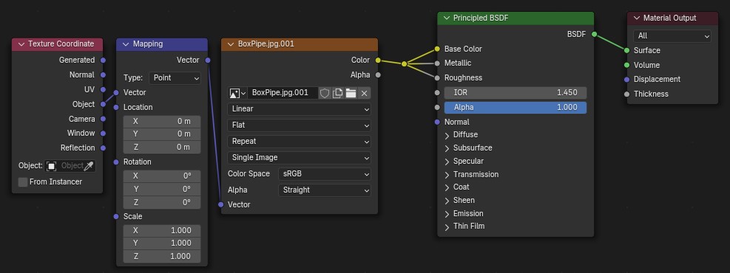Click the UV output socket
This screenshot has width=730, height=273.
(103, 89)
